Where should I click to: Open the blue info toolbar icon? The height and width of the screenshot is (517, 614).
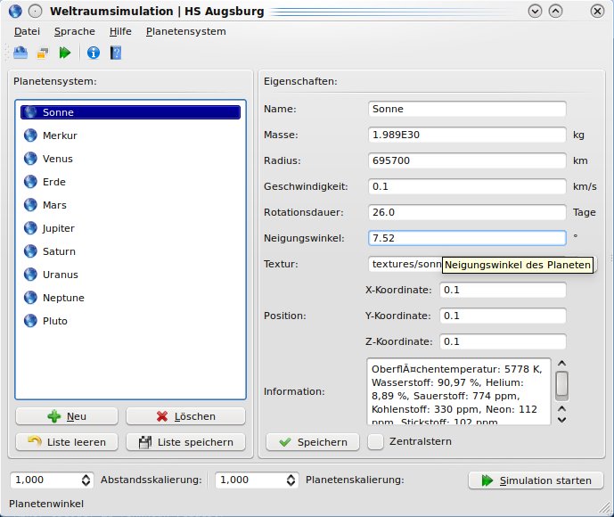coord(93,53)
